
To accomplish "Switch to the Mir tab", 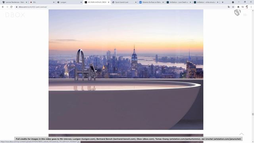I will (42, 2).
